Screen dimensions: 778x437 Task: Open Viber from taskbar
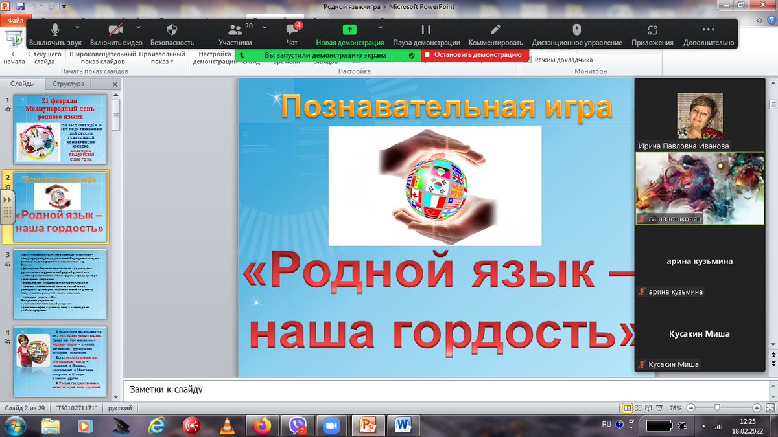pos(298,425)
